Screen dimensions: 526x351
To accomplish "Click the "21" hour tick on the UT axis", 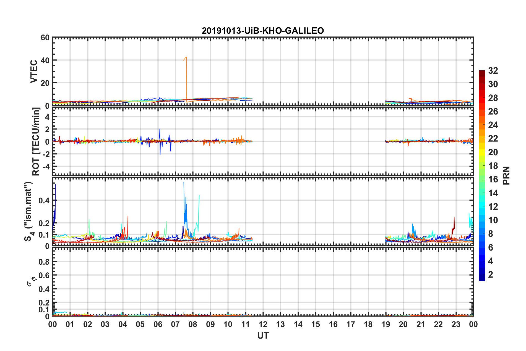I will [x=421, y=324].
